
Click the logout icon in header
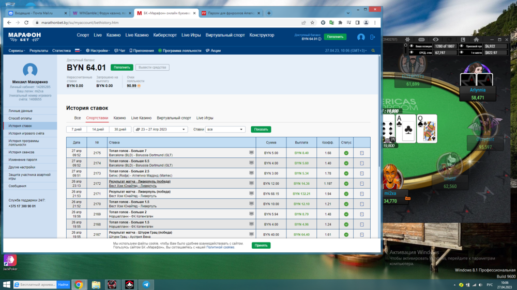tap(372, 37)
